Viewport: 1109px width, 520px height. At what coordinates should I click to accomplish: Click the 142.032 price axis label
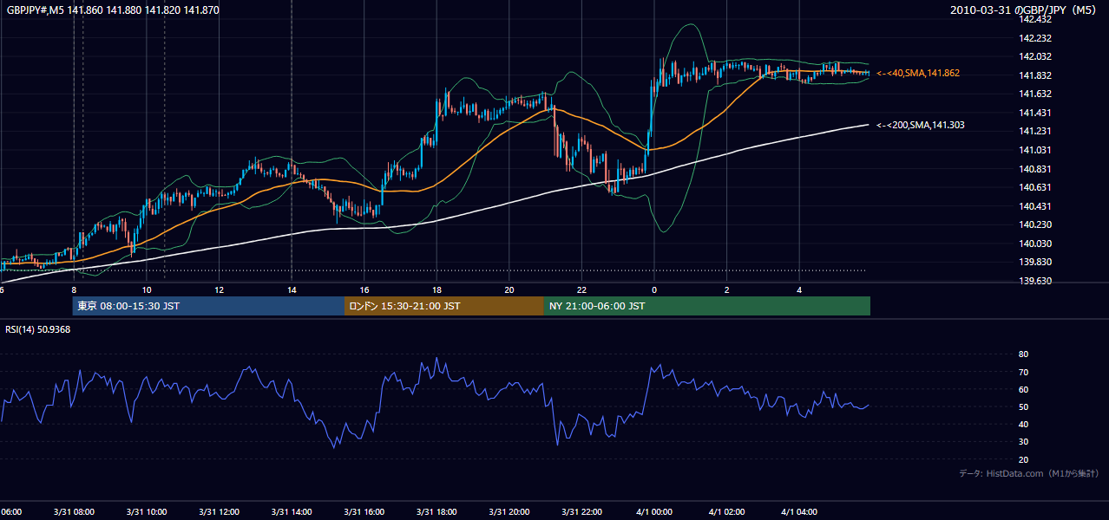pyautogui.click(x=1036, y=56)
